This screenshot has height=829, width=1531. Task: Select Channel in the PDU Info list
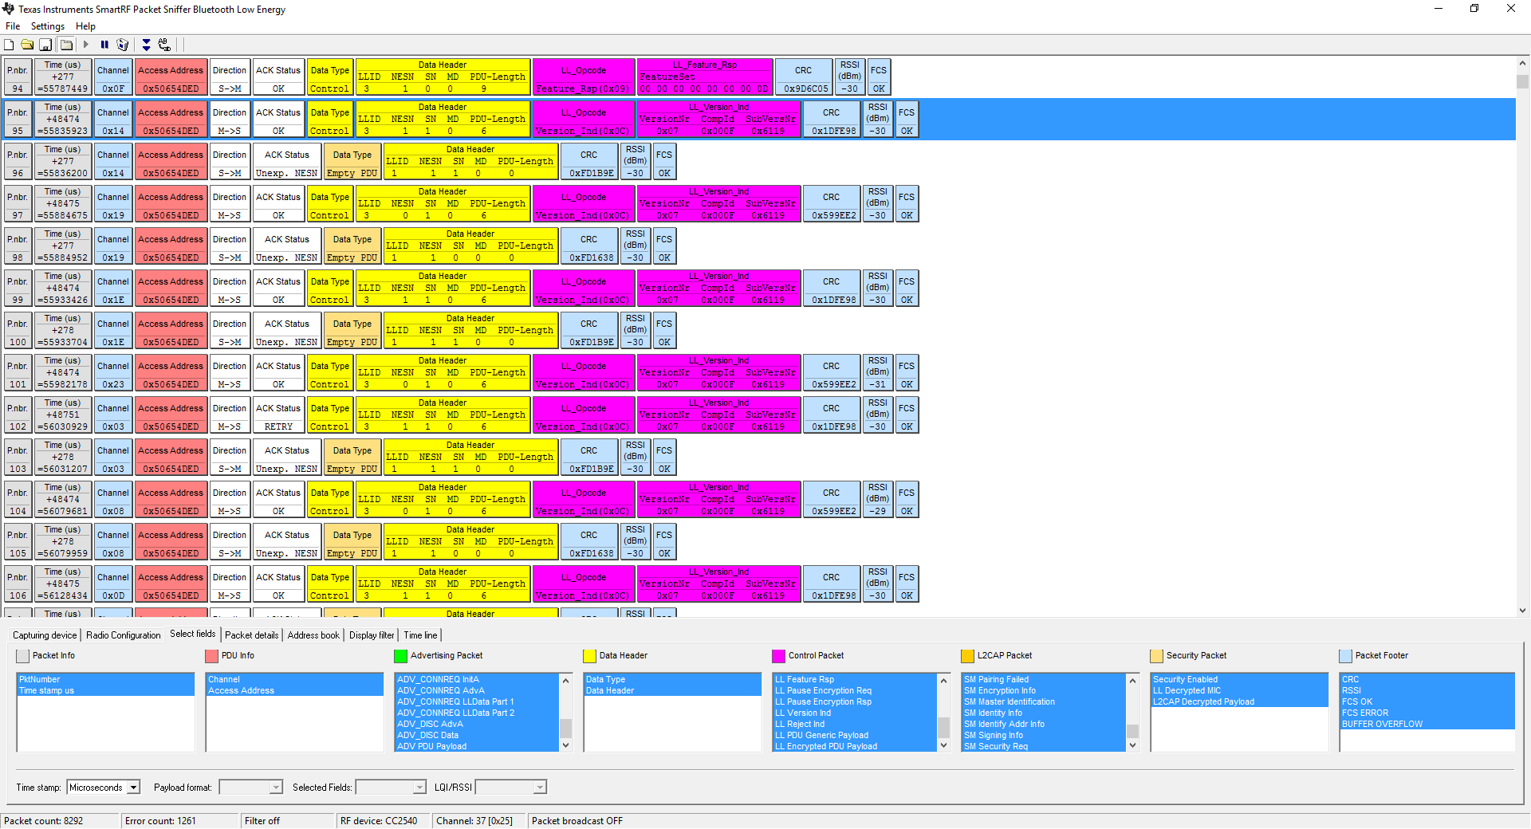tap(294, 680)
